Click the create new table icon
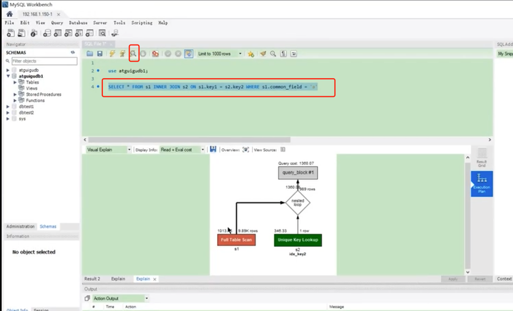 pyautogui.click(x=58, y=33)
